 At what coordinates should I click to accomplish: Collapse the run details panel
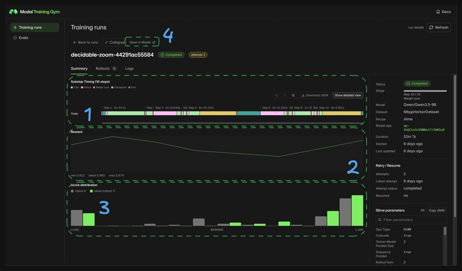click(114, 42)
